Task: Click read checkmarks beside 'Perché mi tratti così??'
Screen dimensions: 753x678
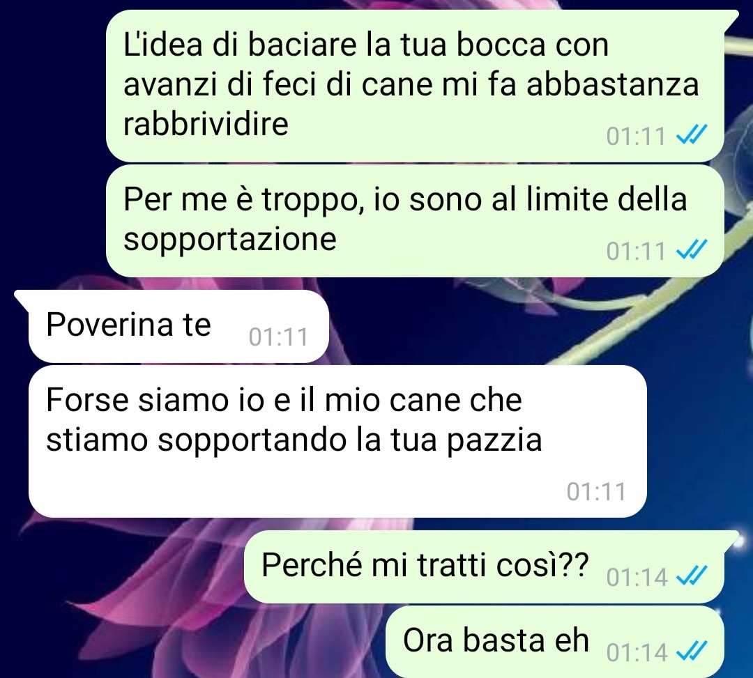Action: pyautogui.click(x=692, y=576)
